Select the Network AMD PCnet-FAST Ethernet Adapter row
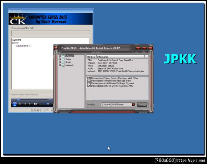 (x=117, y=71)
